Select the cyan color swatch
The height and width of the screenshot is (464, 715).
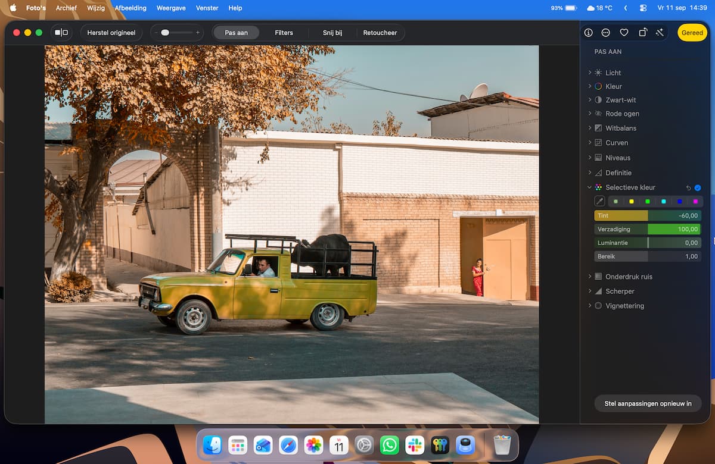pyautogui.click(x=663, y=202)
